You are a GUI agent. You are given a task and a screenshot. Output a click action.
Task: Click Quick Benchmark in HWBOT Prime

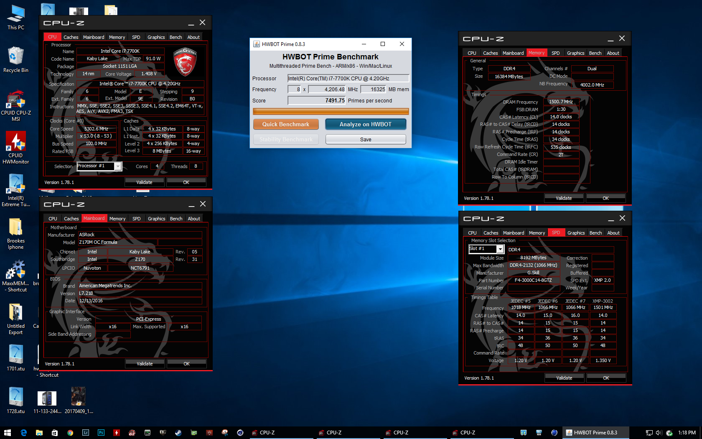[286, 124]
